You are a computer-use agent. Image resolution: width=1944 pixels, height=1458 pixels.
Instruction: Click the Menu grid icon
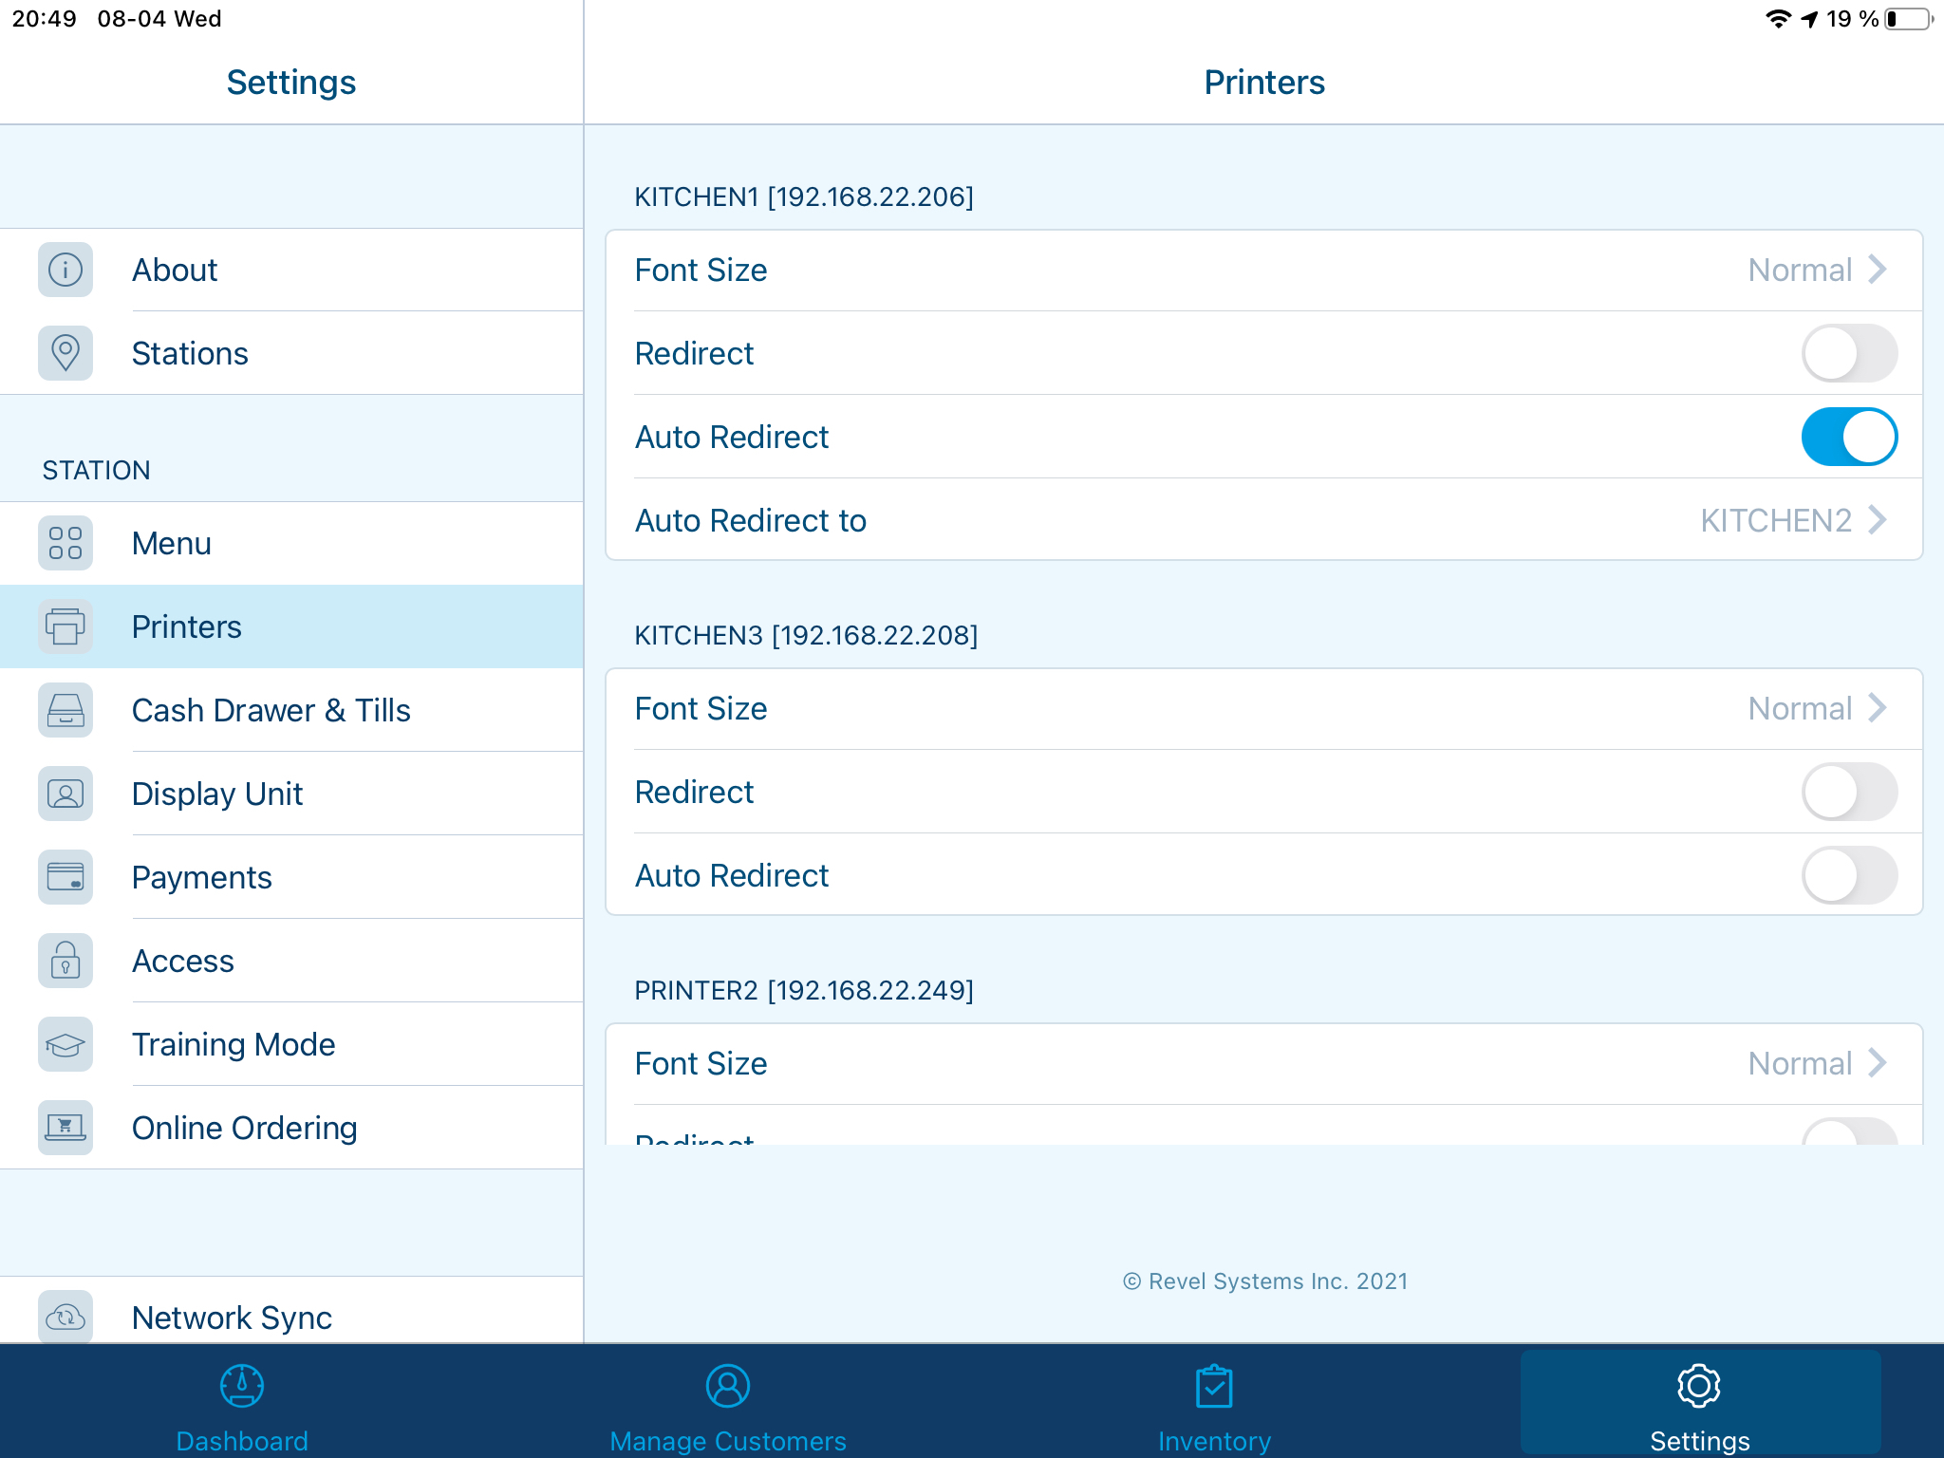pyautogui.click(x=65, y=543)
